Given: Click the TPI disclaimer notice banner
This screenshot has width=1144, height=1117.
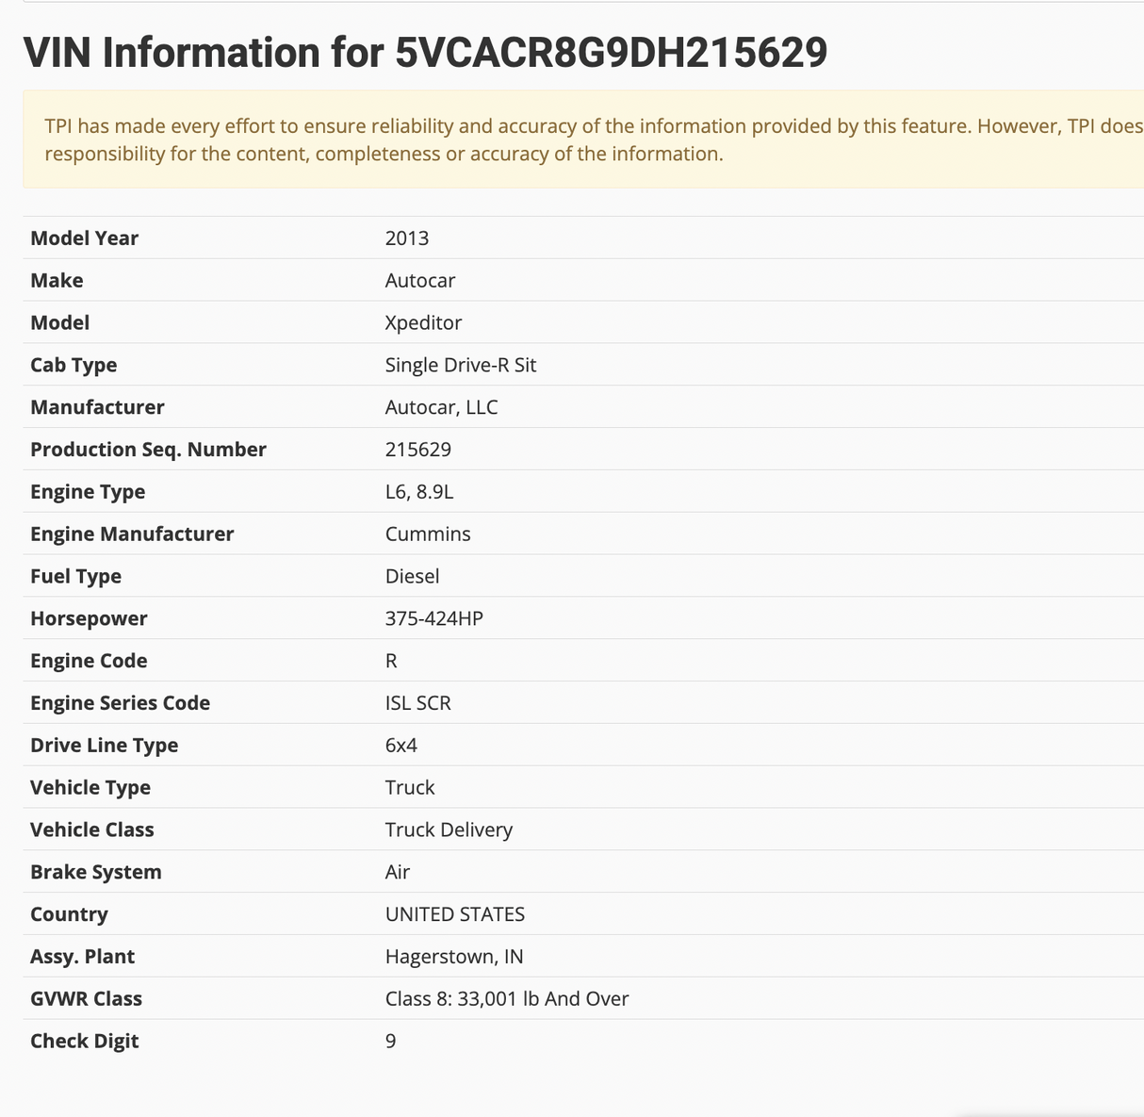Looking at the screenshot, I should coord(584,140).
